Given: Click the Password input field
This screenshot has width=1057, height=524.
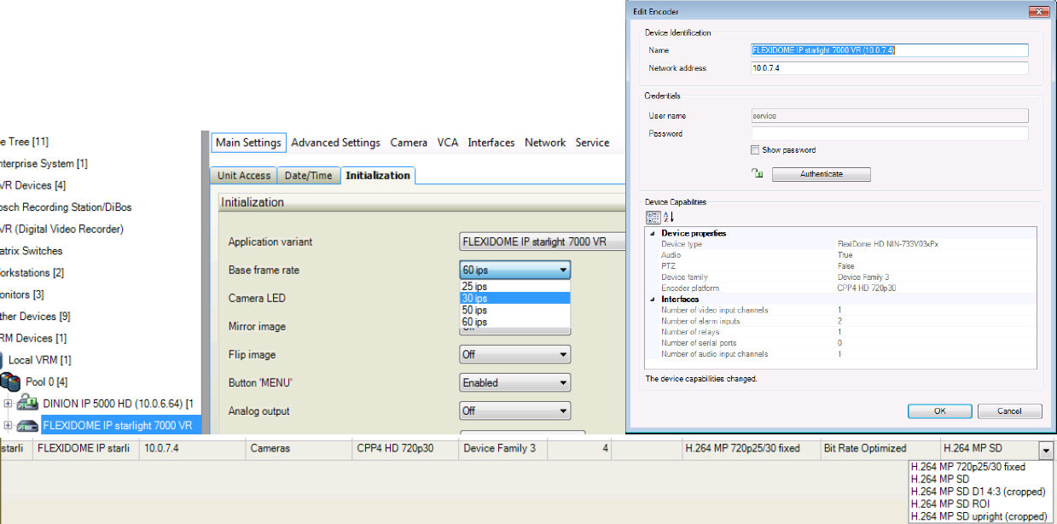Looking at the screenshot, I should point(889,133).
